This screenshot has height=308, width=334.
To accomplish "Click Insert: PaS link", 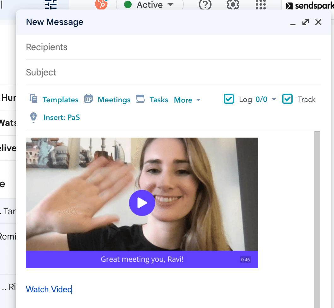I will 62,117.
